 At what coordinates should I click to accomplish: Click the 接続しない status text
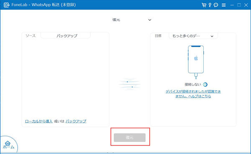[x=193, y=84]
